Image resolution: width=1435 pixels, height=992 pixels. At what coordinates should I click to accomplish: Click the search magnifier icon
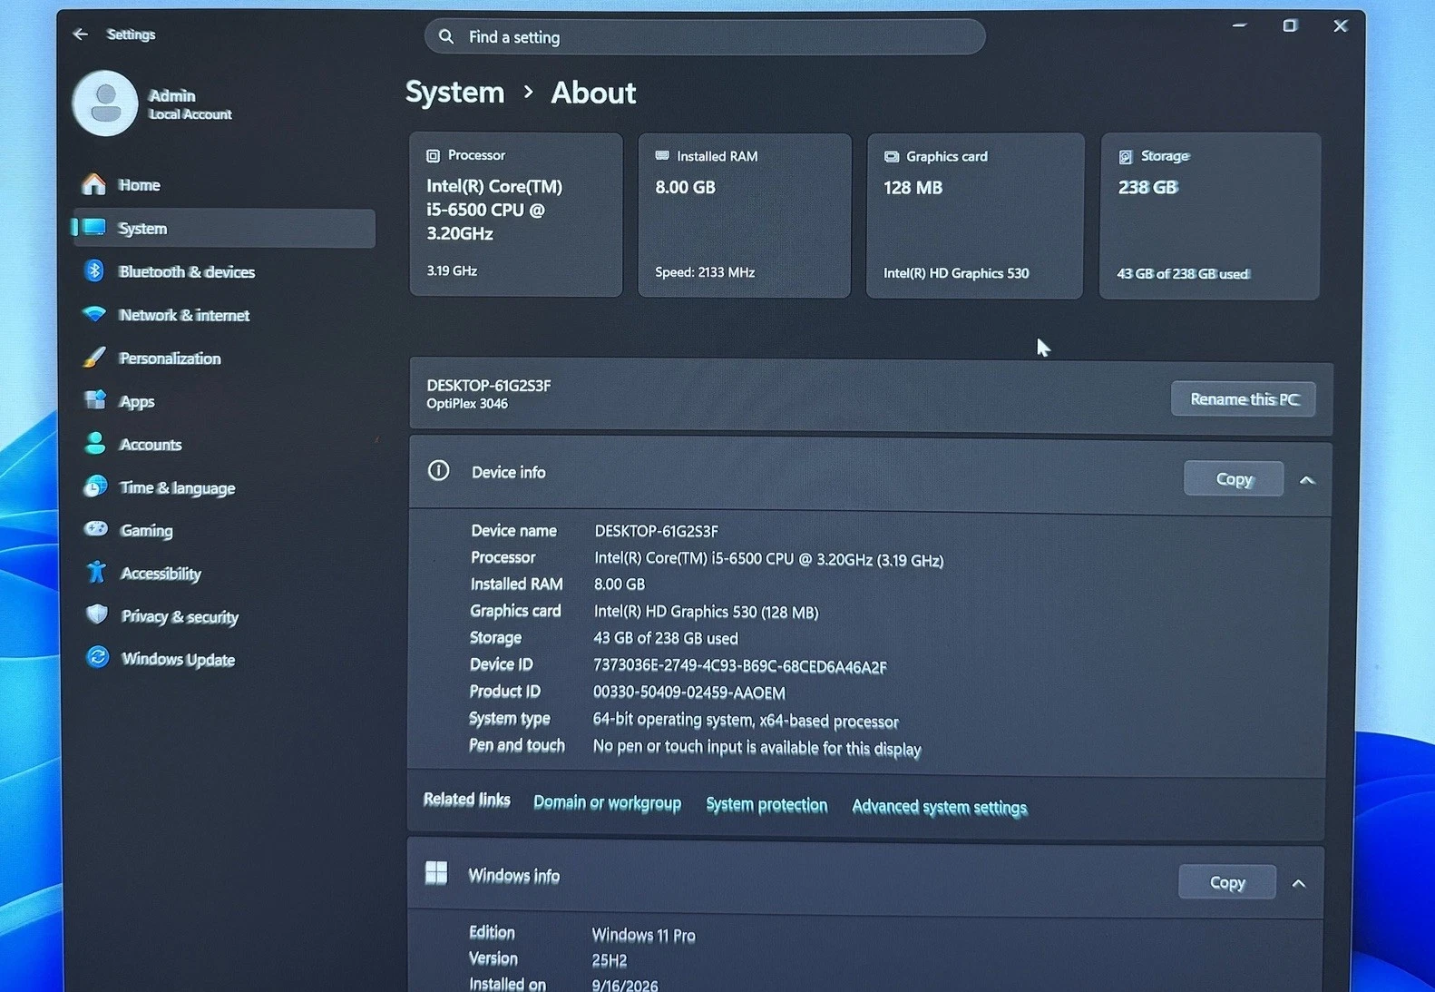coord(446,36)
